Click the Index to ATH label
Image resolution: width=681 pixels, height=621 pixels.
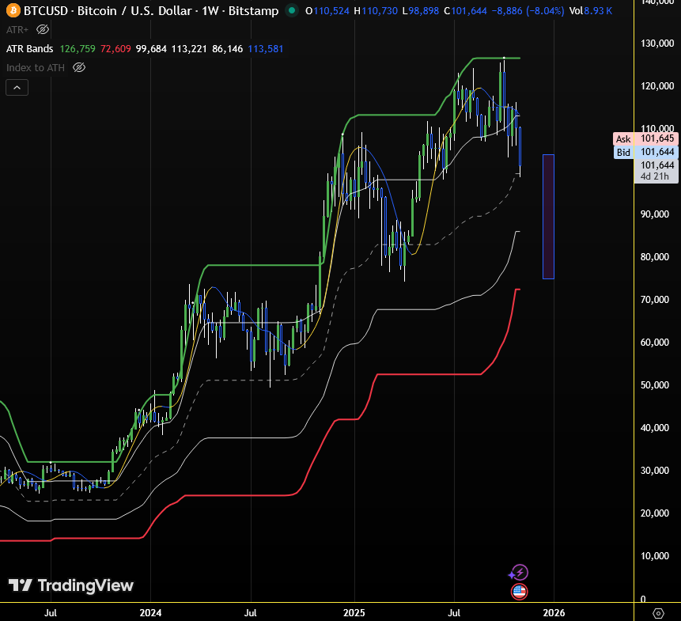point(36,68)
